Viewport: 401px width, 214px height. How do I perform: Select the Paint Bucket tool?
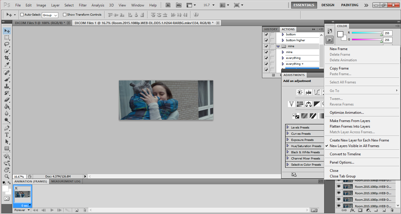[7, 106]
